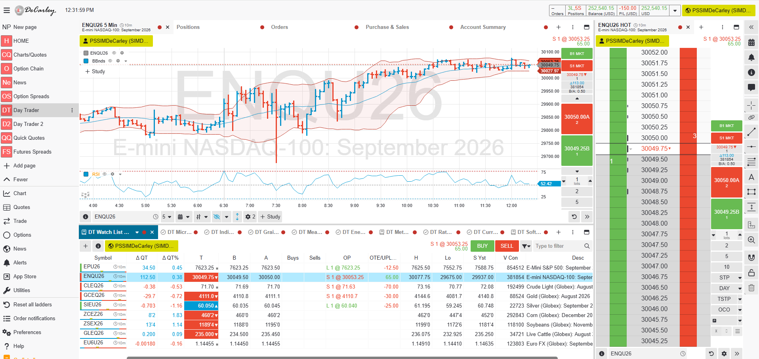This screenshot has width=759, height=359.
Task: Open the DOM ladder settings gear
Action: pyautogui.click(x=724, y=353)
